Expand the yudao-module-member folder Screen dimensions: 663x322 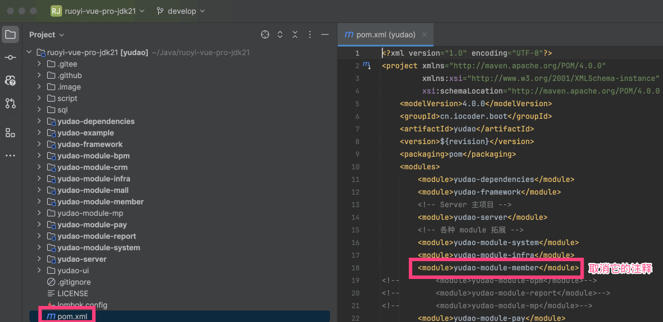click(39, 201)
